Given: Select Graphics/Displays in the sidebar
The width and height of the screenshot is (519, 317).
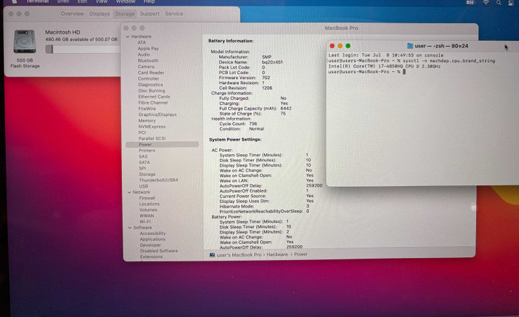Looking at the screenshot, I should [157, 115].
